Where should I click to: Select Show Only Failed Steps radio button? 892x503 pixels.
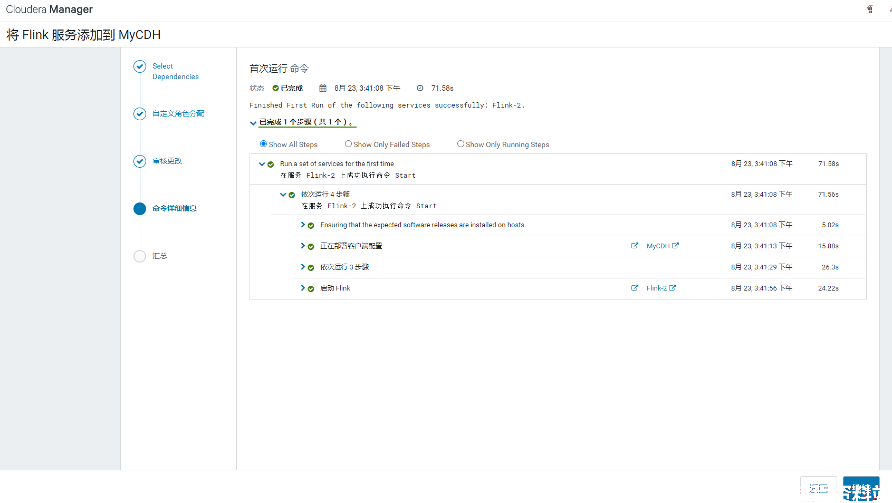pos(349,144)
